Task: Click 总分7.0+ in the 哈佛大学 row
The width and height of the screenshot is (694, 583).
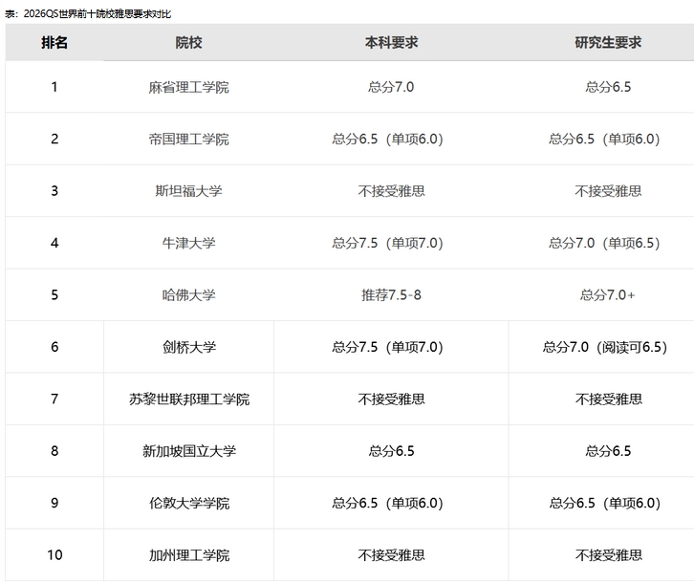Action: 608,294
